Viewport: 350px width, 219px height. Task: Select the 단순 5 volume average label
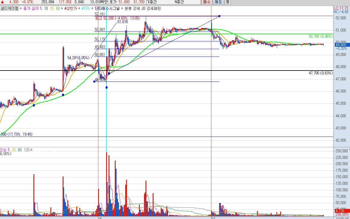pos(5,150)
